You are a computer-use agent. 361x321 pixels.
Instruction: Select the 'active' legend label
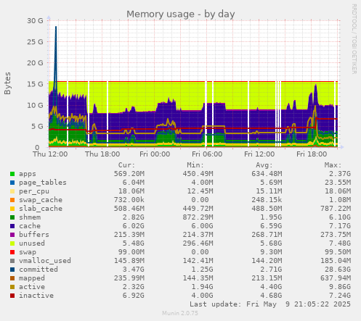pyautogui.click(x=32, y=287)
